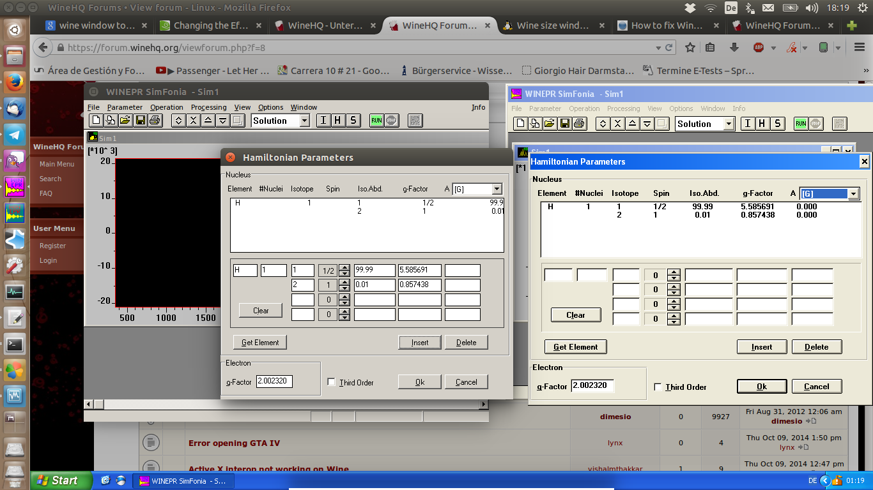Select the H nucleus row in blue-titled dialog list
Screen dimensions: 873x490
point(699,207)
